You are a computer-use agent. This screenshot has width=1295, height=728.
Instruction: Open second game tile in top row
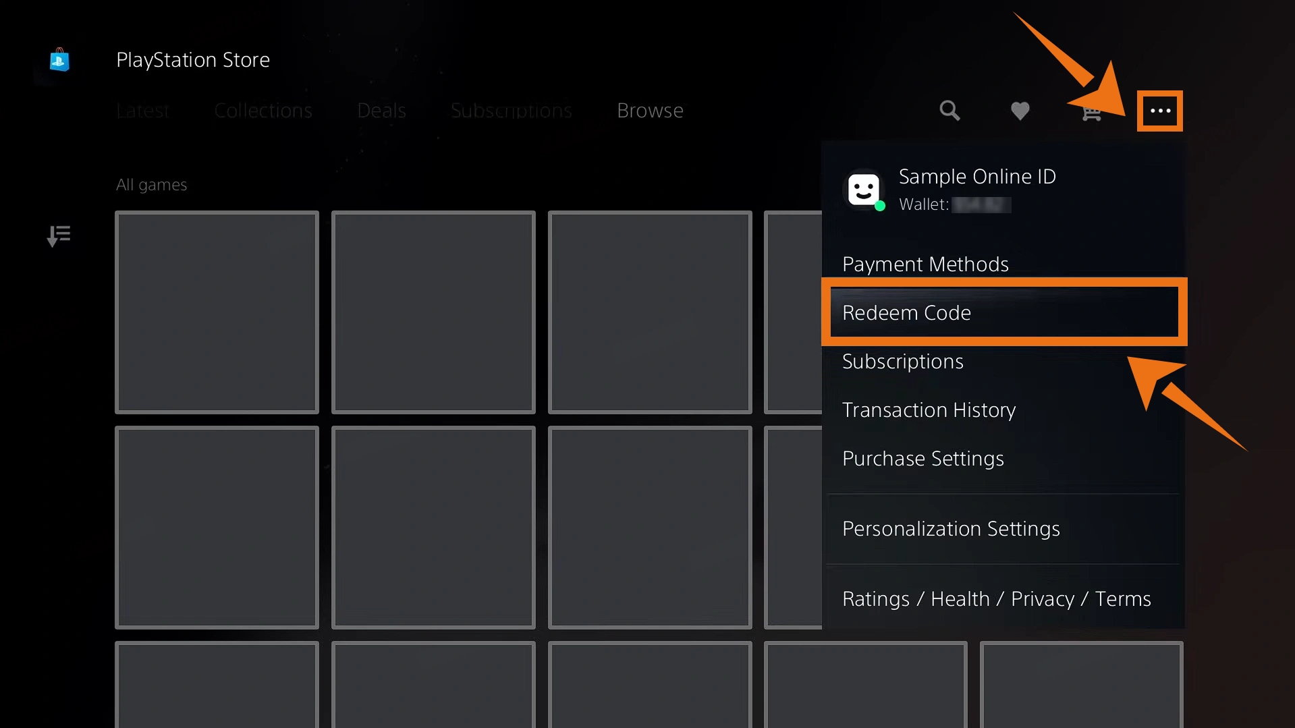(x=433, y=312)
